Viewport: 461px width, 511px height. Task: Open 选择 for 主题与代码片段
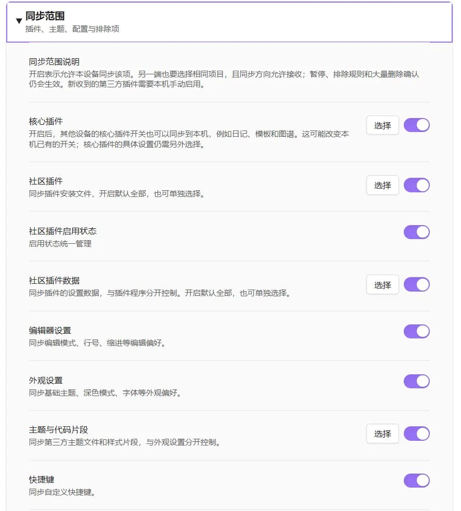click(382, 434)
